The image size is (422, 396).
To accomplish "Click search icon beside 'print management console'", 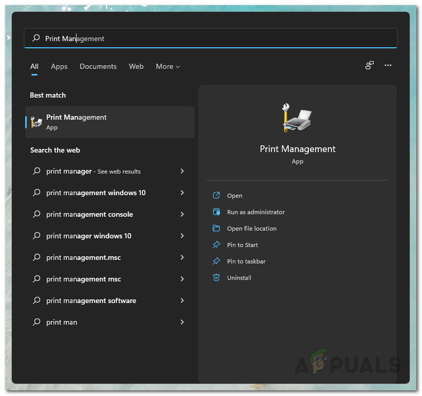I will 36,214.
